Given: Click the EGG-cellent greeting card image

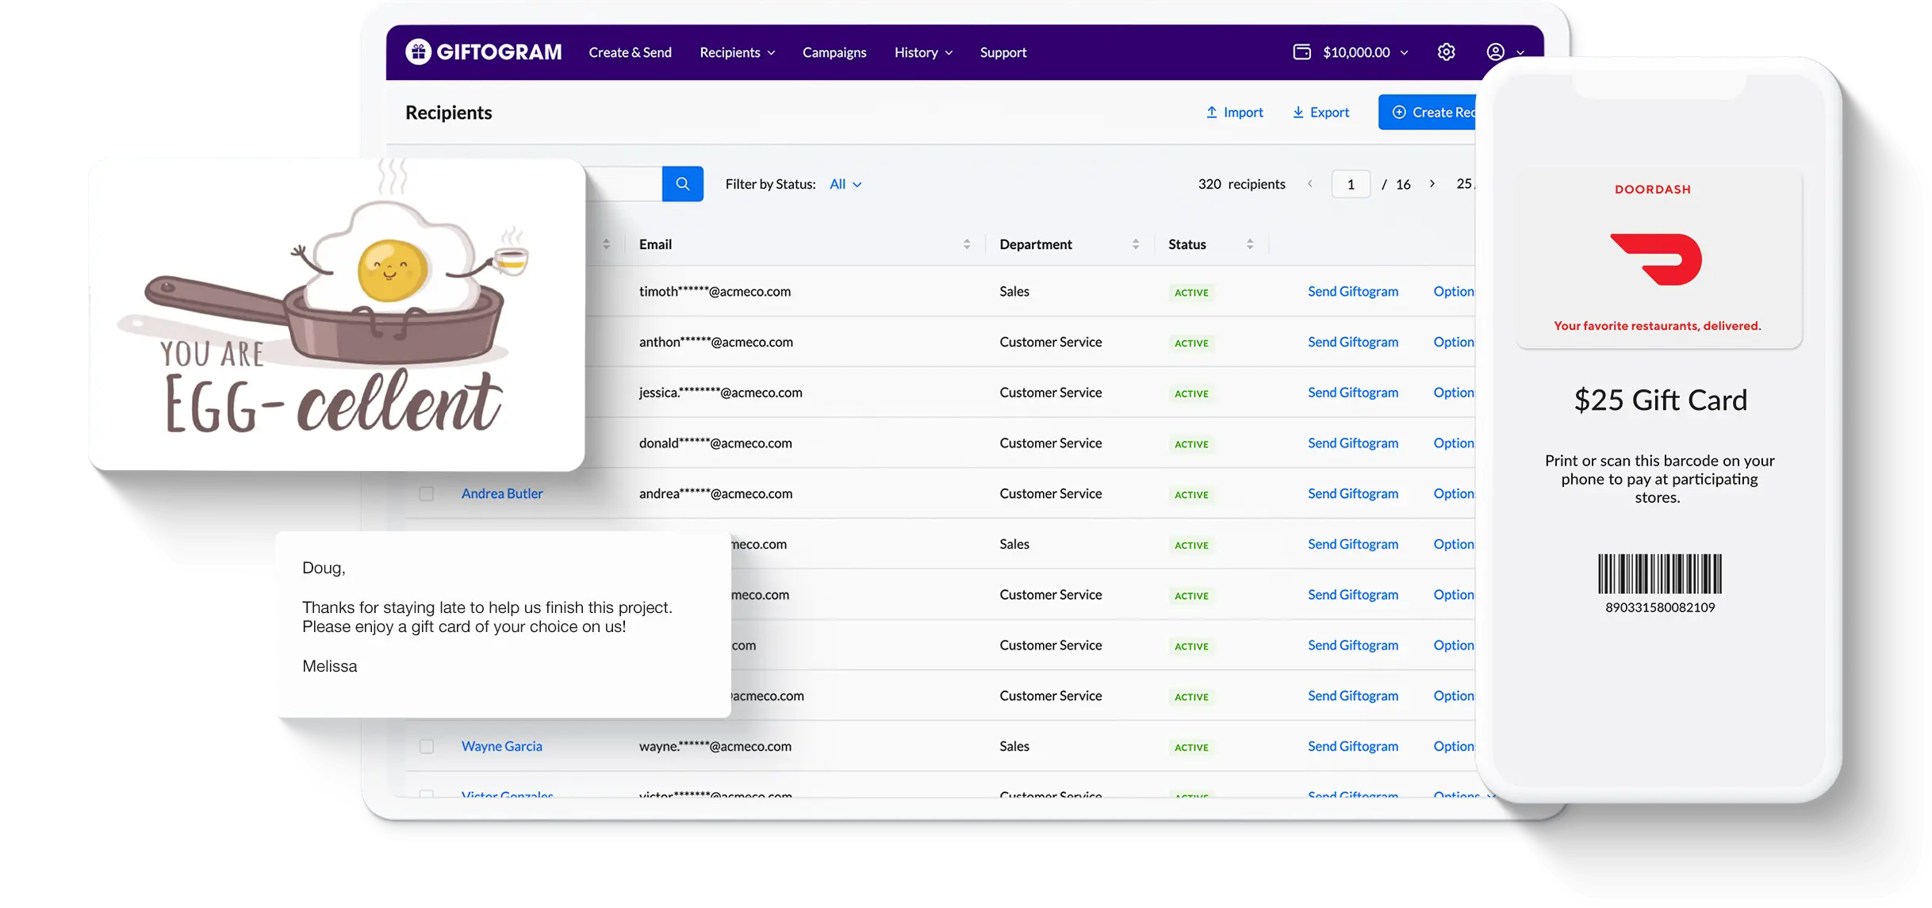Looking at the screenshot, I should (x=337, y=315).
